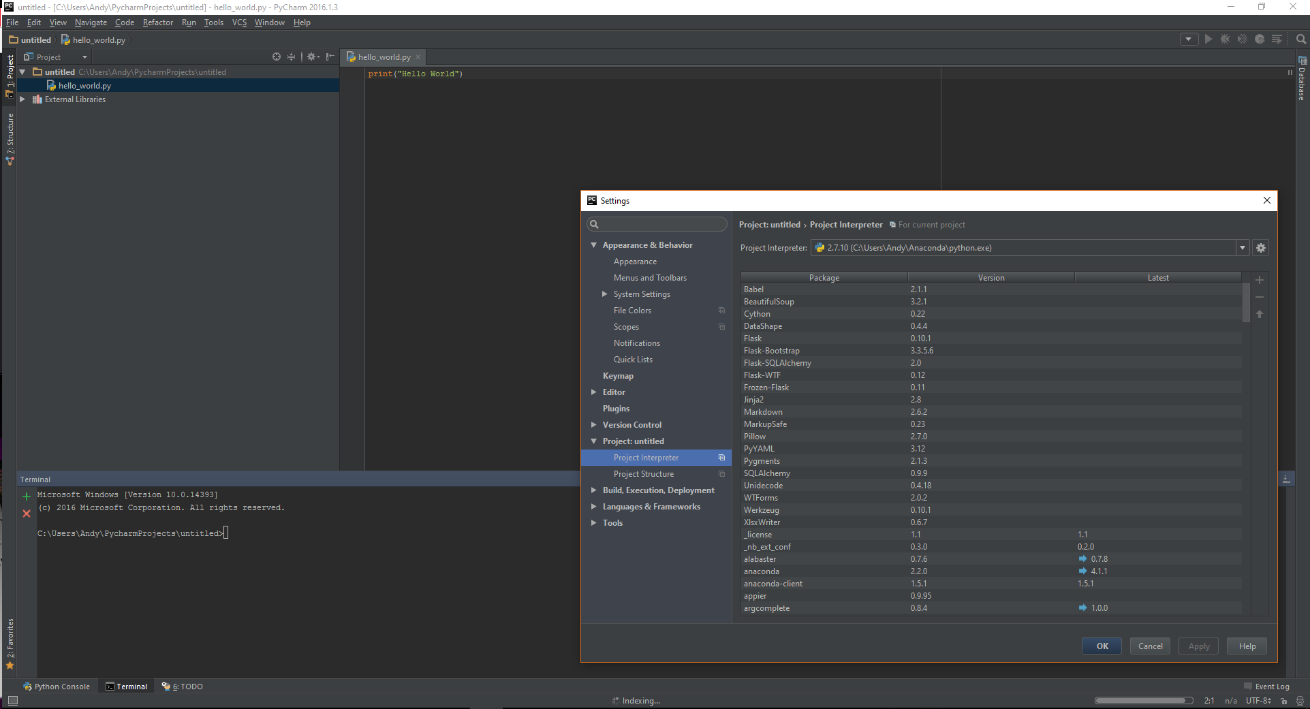Click the Settings search field
The height and width of the screenshot is (709, 1310).
657,224
